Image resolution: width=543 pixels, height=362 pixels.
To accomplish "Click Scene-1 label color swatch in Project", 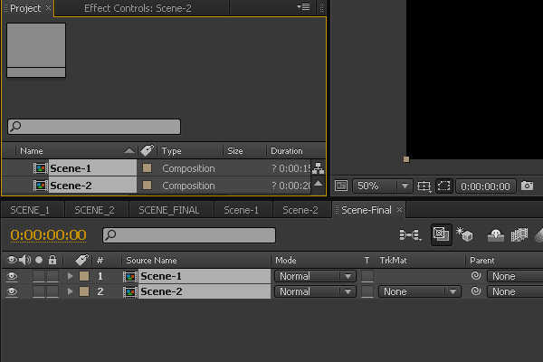I will pos(148,168).
